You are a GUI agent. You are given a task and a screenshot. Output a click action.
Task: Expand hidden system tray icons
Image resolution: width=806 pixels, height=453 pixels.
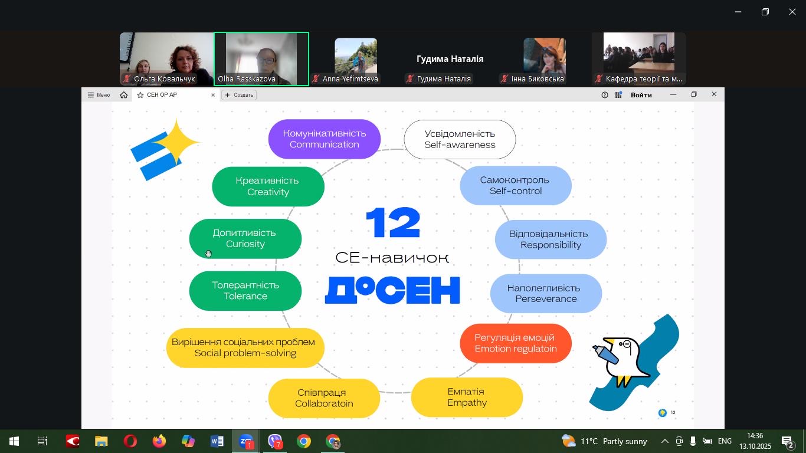click(x=664, y=441)
